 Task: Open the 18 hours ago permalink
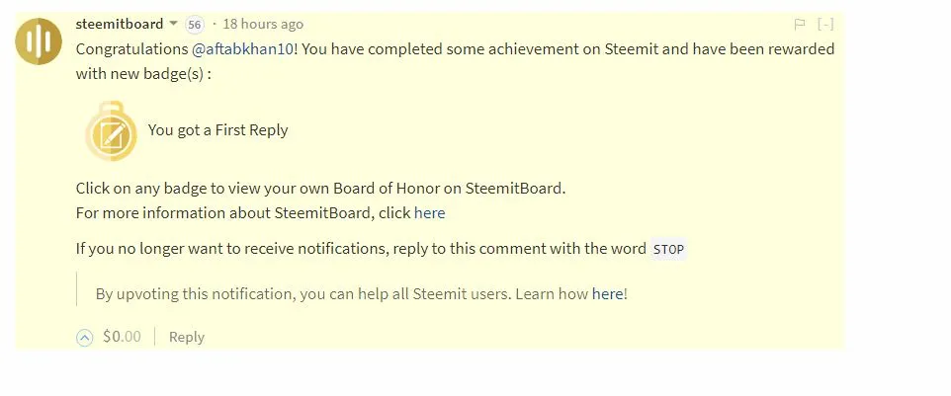point(263,25)
